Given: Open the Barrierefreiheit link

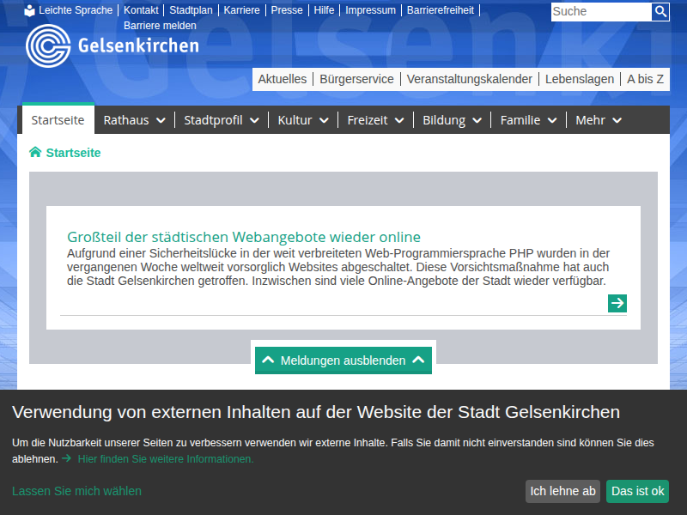Looking at the screenshot, I should [441, 10].
